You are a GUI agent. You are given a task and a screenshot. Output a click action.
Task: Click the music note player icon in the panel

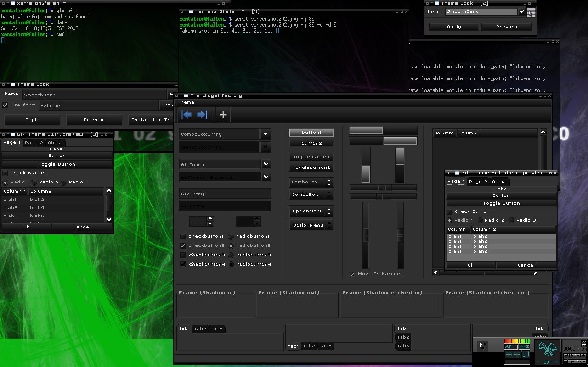[482, 346]
